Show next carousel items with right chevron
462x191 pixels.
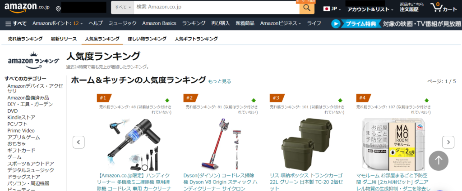[x=448, y=142]
